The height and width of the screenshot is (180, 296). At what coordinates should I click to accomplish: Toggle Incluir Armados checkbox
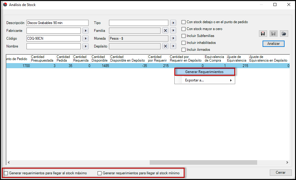pos(183,50)
